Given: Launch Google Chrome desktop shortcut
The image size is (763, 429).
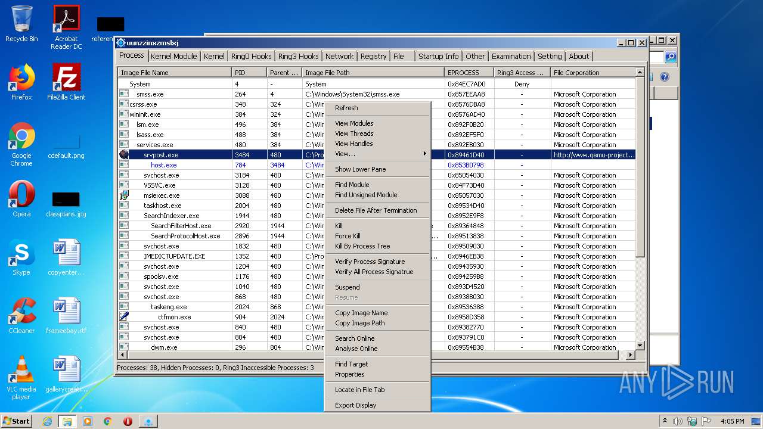Looking at the screenshot, I should tap(21, 144).
